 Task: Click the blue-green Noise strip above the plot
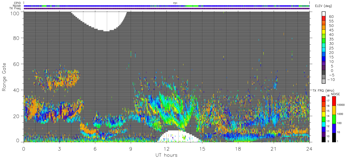coord(167,6)
